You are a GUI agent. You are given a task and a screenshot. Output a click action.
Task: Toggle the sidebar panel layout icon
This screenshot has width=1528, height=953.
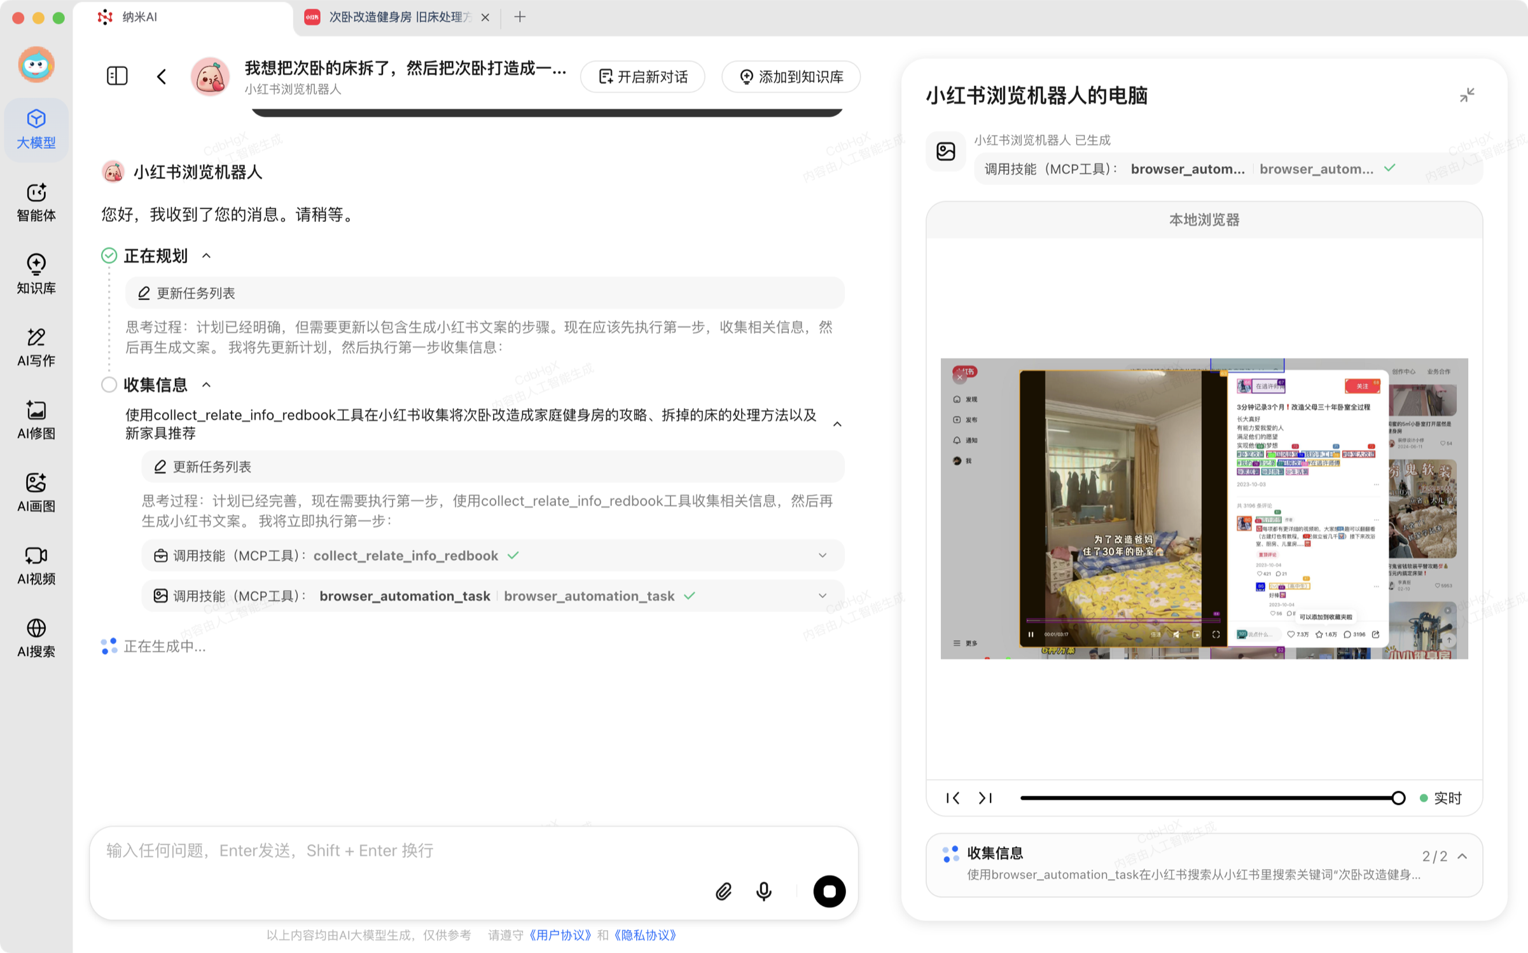pos(117,76)
